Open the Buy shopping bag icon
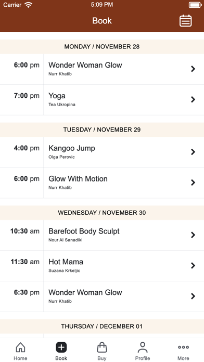Image resolution: width=204 pixels, height=362 pixels. pyautogui.click(x=102, y=347)
